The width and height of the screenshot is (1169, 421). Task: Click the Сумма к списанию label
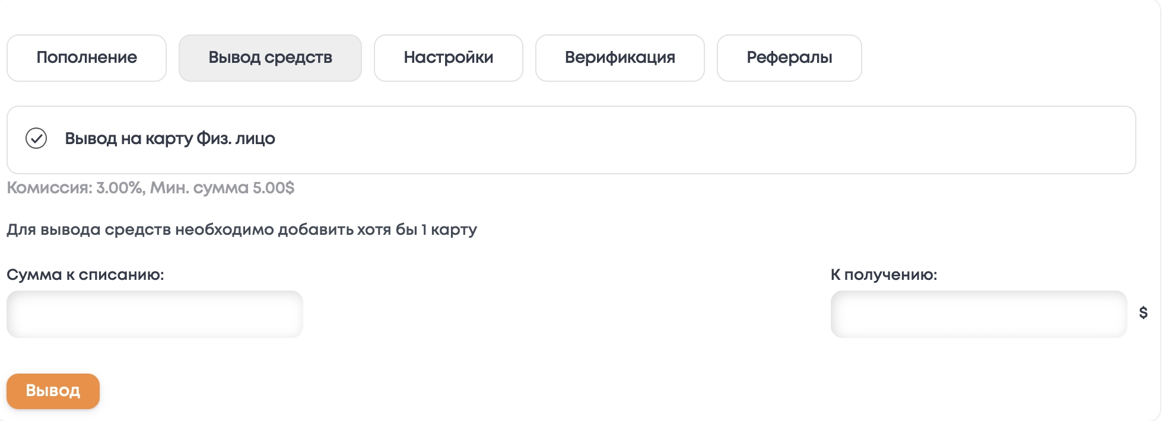coord(85,275)
